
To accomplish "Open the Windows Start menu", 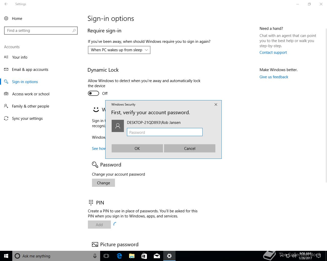I will click(x=6, y=256).
